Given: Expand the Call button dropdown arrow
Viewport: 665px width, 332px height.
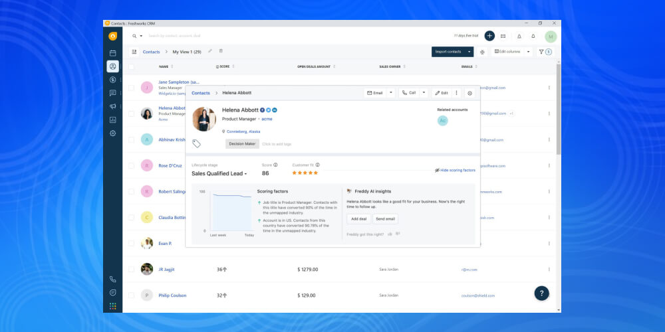Looking at the screenshot, I should pos(424,93).
